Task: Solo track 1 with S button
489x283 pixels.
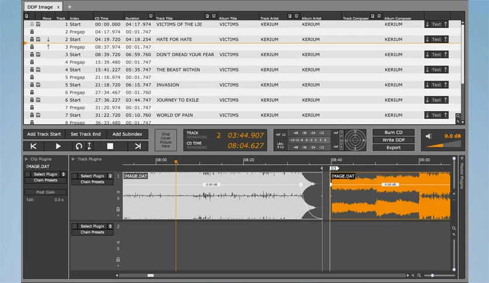Action: [118, 199]
